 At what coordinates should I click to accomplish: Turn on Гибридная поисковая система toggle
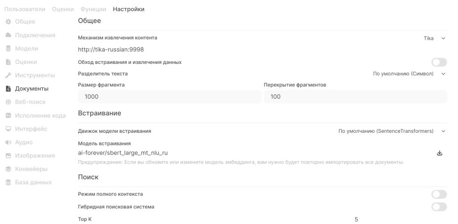pos(439,207)
